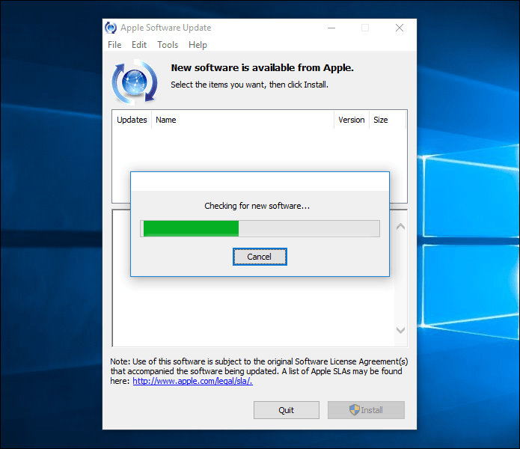
Task: Open the Tools menu
Action: click(168, 45)
